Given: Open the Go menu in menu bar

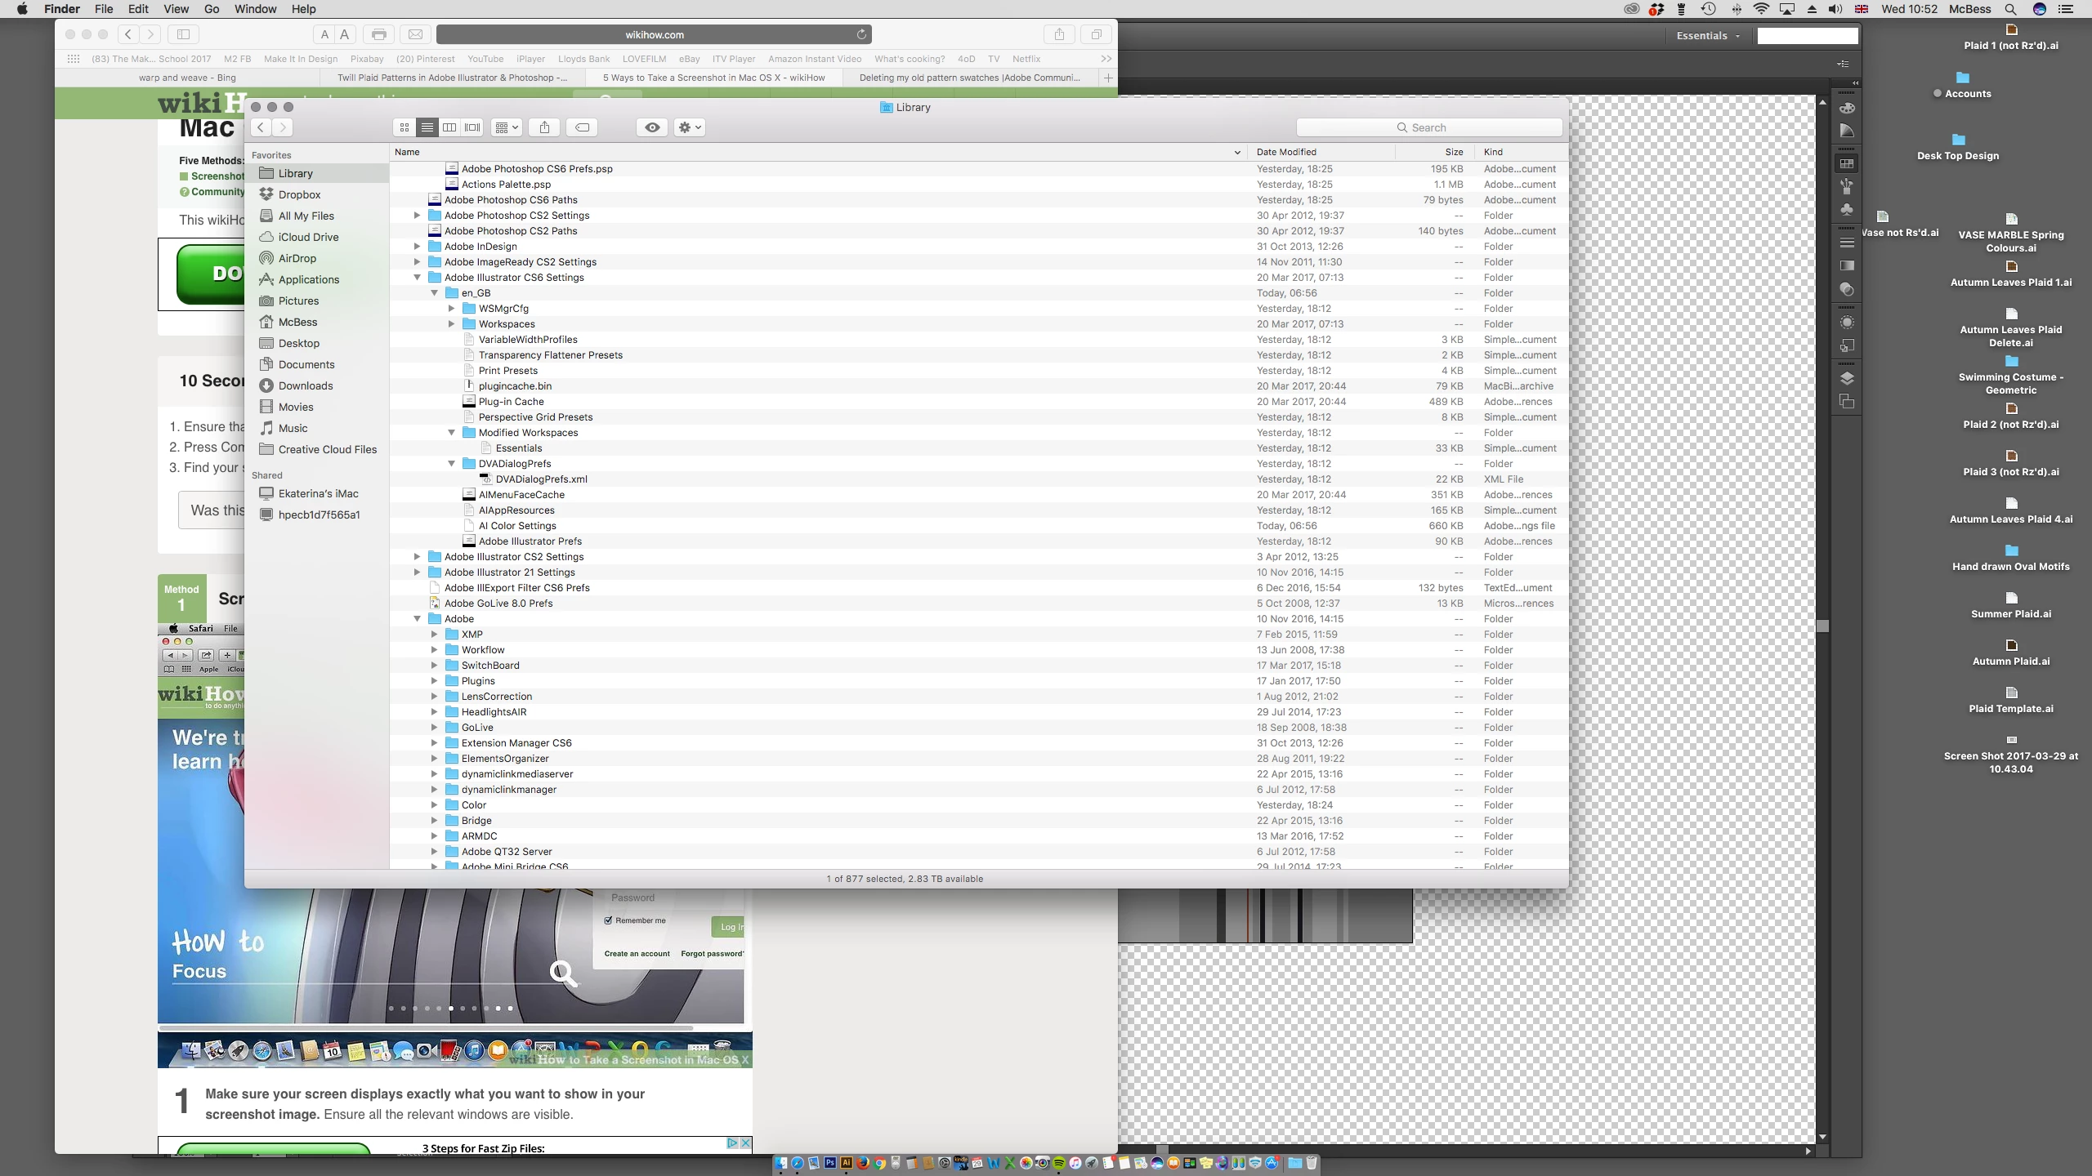Looking at the screenshot, I should tap(212, 9).
